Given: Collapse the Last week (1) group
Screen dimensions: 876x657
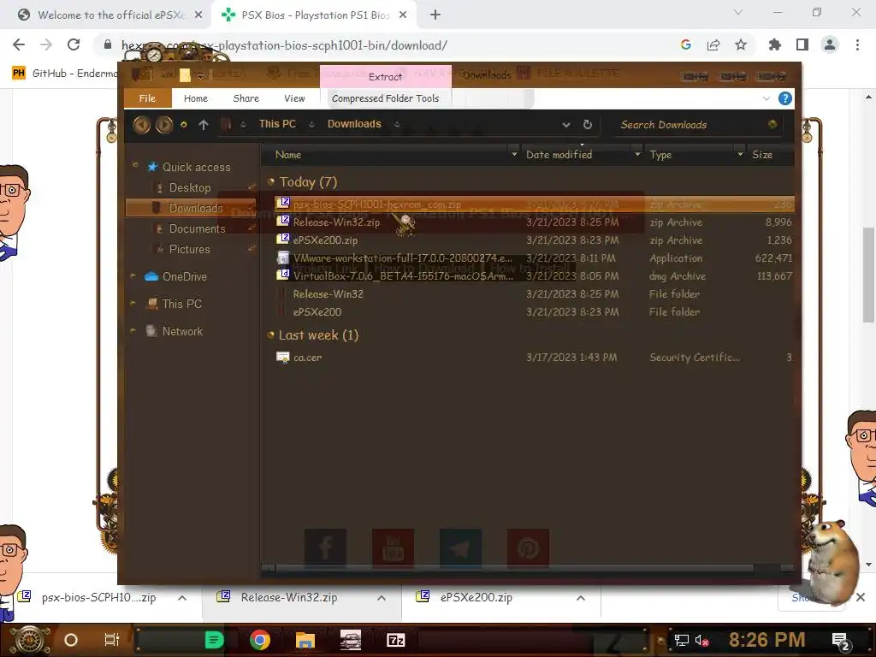Looking at the screenshot, I should (x=271, y=335).
